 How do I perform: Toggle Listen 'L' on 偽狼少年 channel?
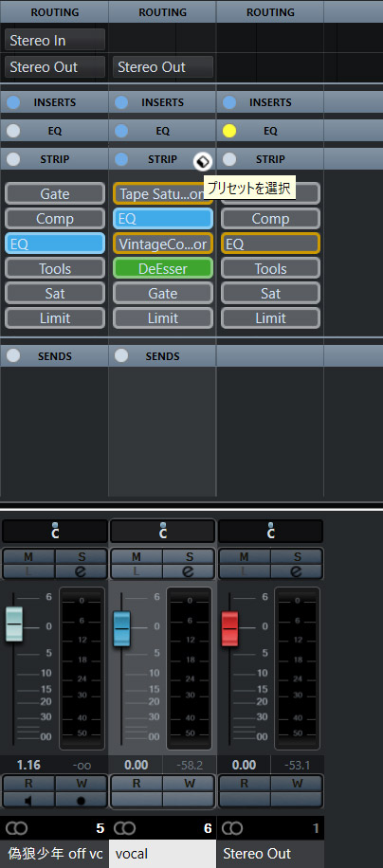(x=28, y=571)
